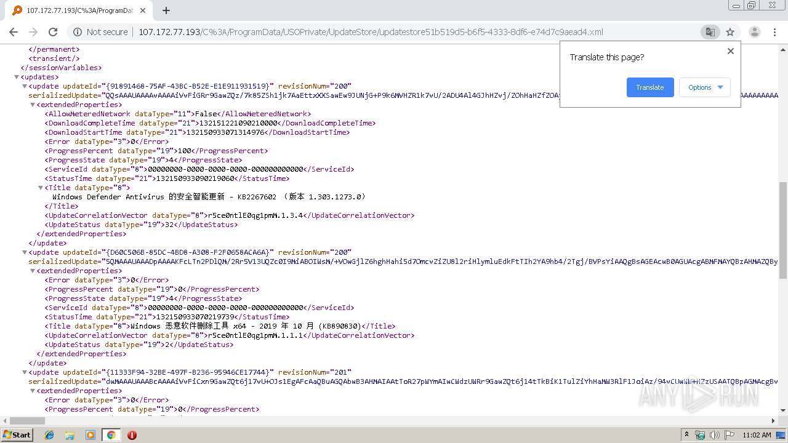Select the DownloadStartTime value line
Image resolution: width=788 pixels, height=443 pixels.
point(198,132)
